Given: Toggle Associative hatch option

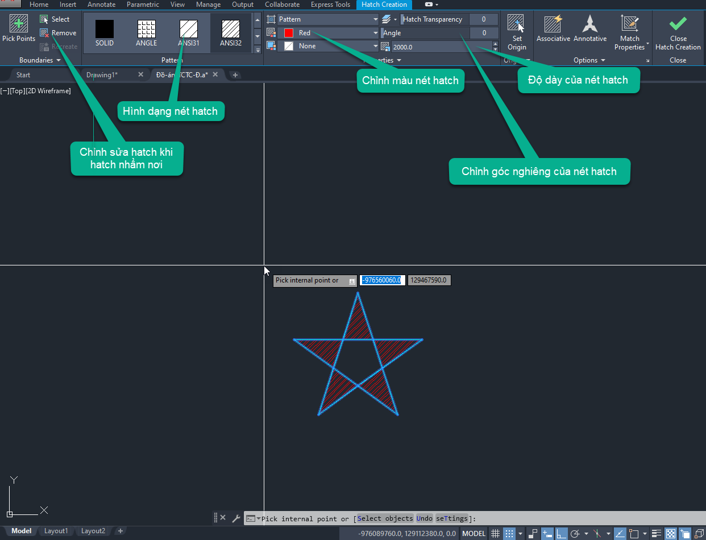Looking at the screenshot, I should 553,28.
